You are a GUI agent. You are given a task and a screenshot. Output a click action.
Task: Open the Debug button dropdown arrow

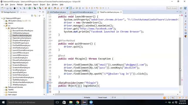(27, 8)
